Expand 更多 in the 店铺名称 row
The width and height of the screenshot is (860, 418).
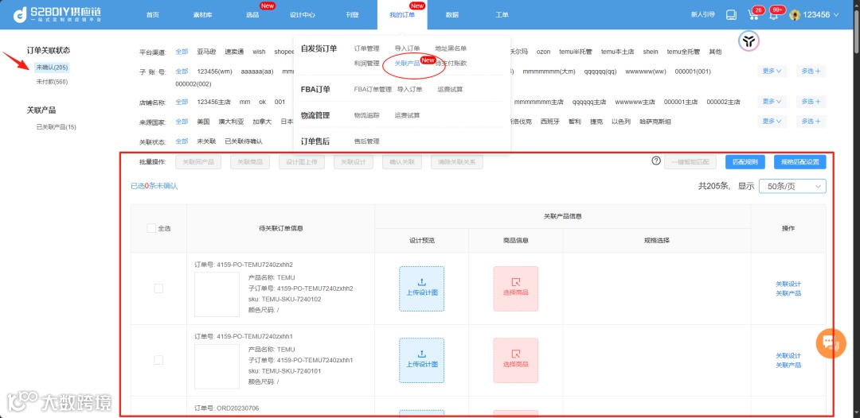click(771, 102)
